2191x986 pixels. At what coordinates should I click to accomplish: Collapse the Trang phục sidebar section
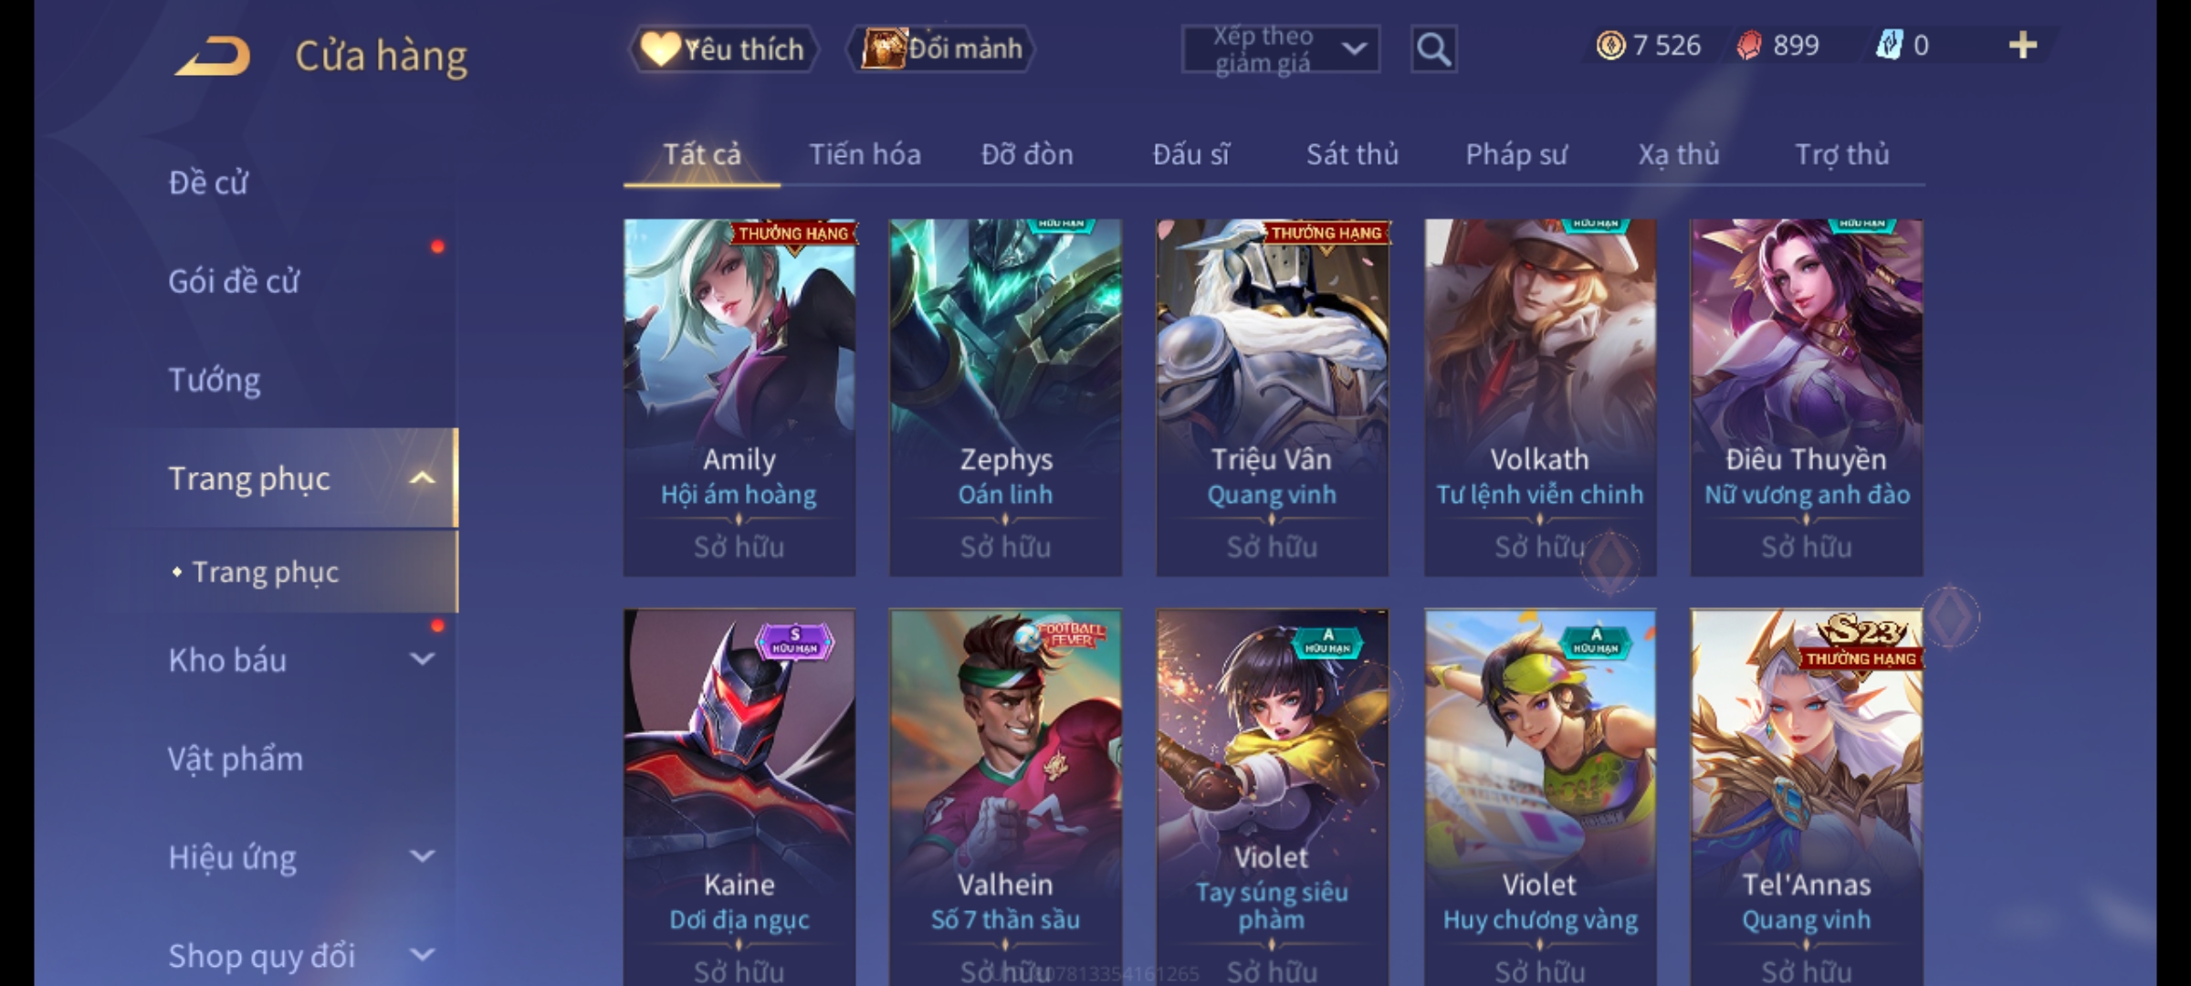pos(422,477)
